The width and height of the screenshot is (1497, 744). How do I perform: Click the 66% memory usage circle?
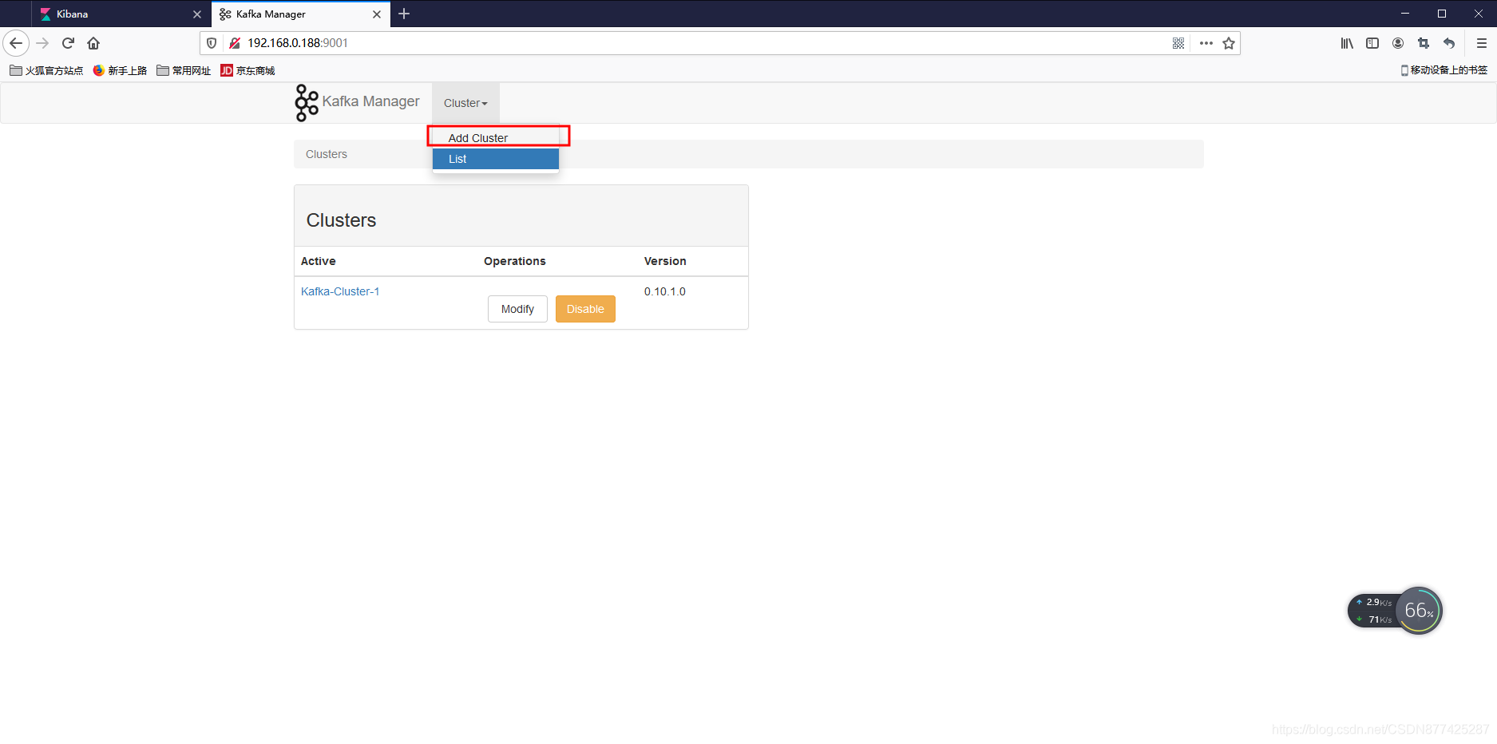pos(1419,611)
